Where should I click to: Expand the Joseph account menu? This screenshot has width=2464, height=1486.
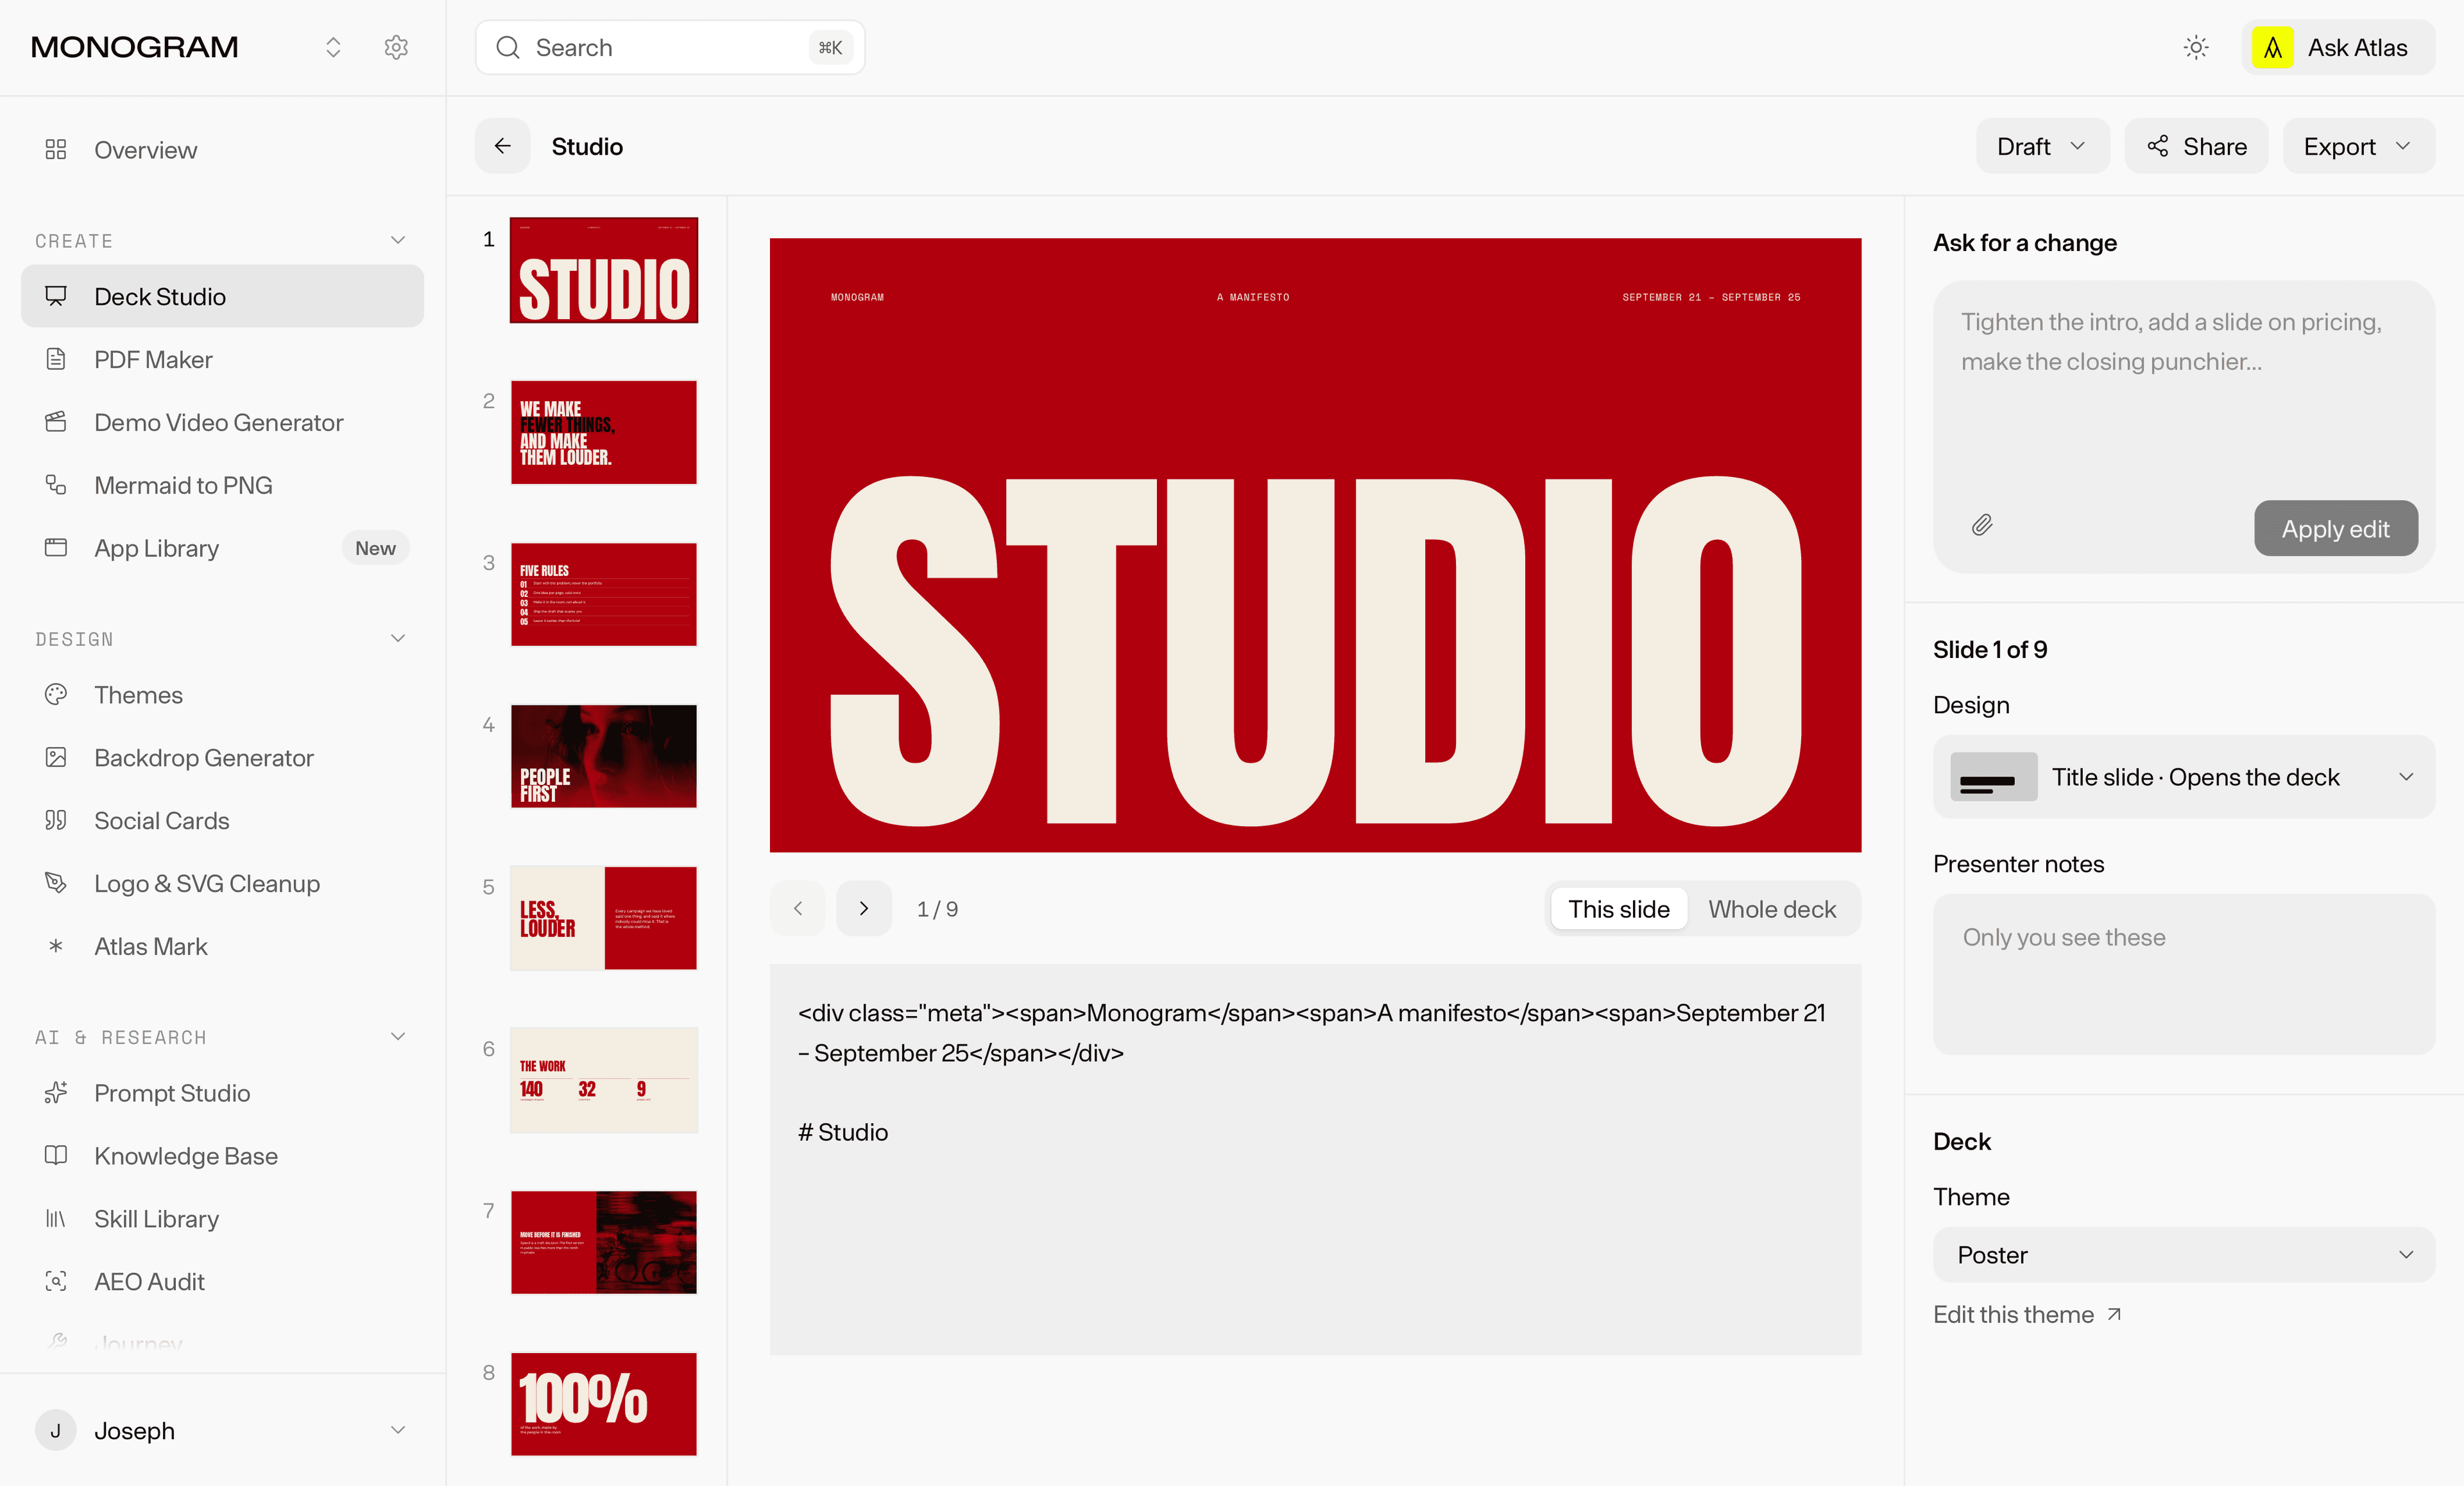click(x=222, y=1430)
